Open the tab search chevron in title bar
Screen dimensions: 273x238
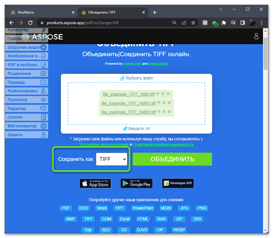pyautogui.click(x=221, y=9)
